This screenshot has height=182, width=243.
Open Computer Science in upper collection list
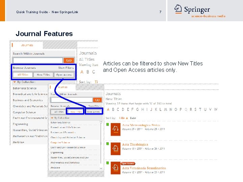click(24, 112)
